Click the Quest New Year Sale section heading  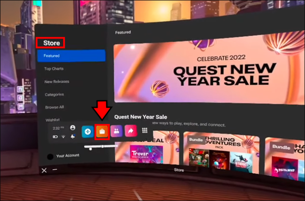pos(141,117)
